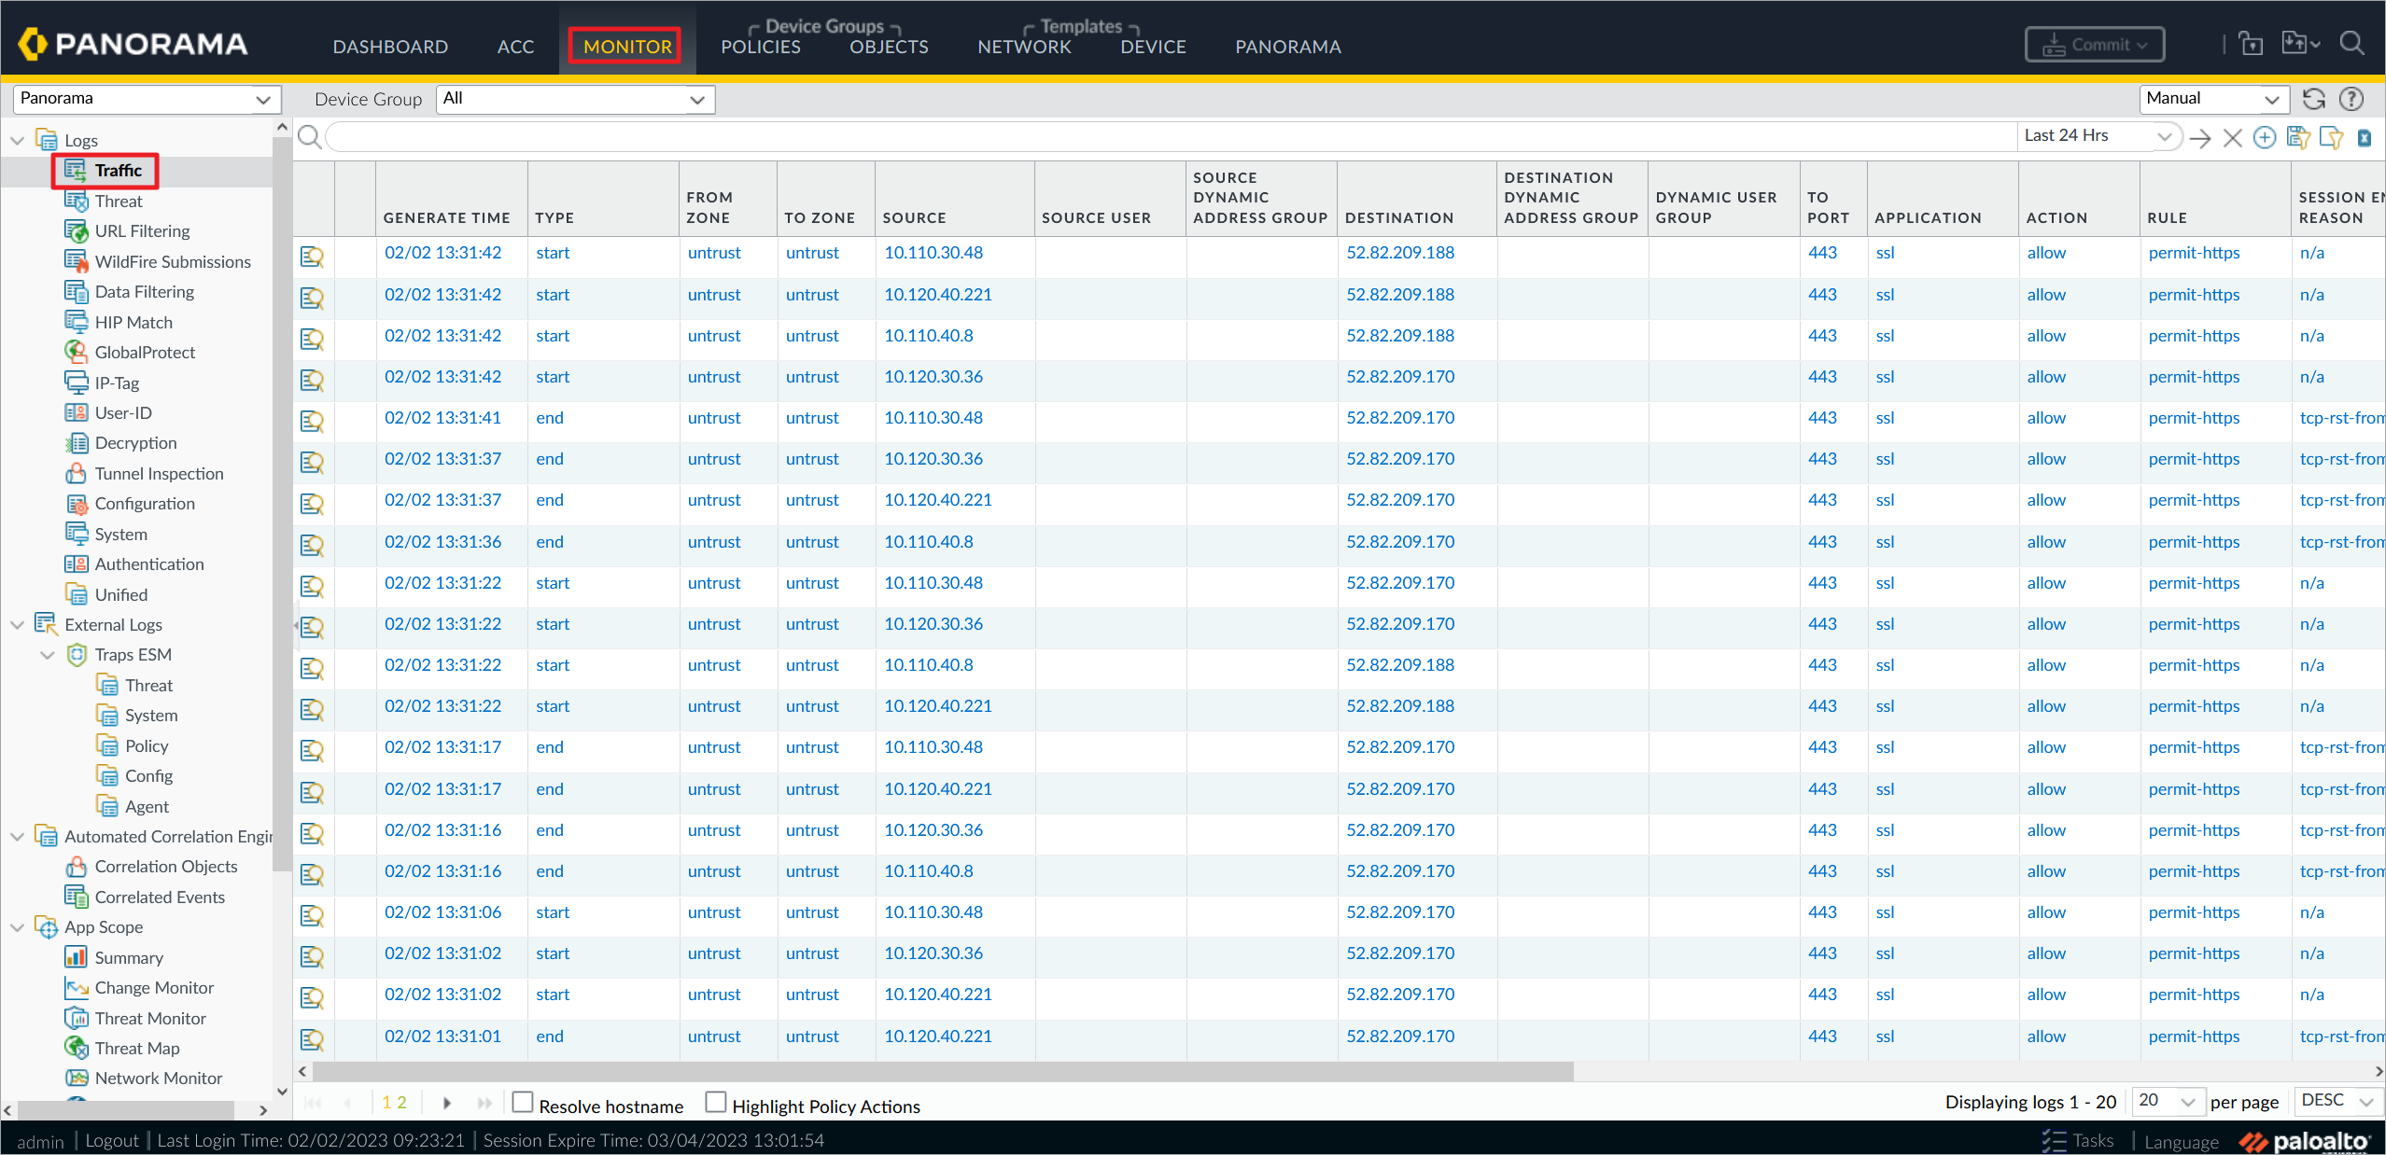Open the Device Group All dropdown
This screenshot has height=1155, width=2386.
click(575, 99)
